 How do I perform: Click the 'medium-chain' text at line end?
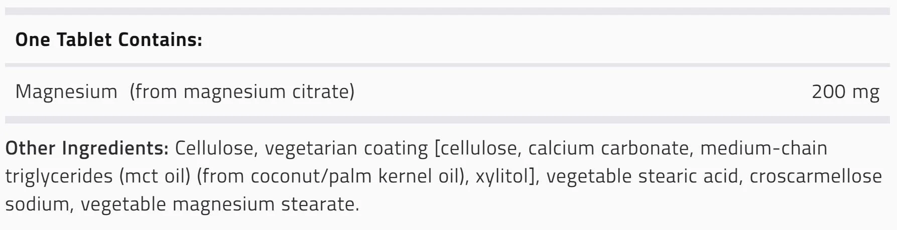763,148
